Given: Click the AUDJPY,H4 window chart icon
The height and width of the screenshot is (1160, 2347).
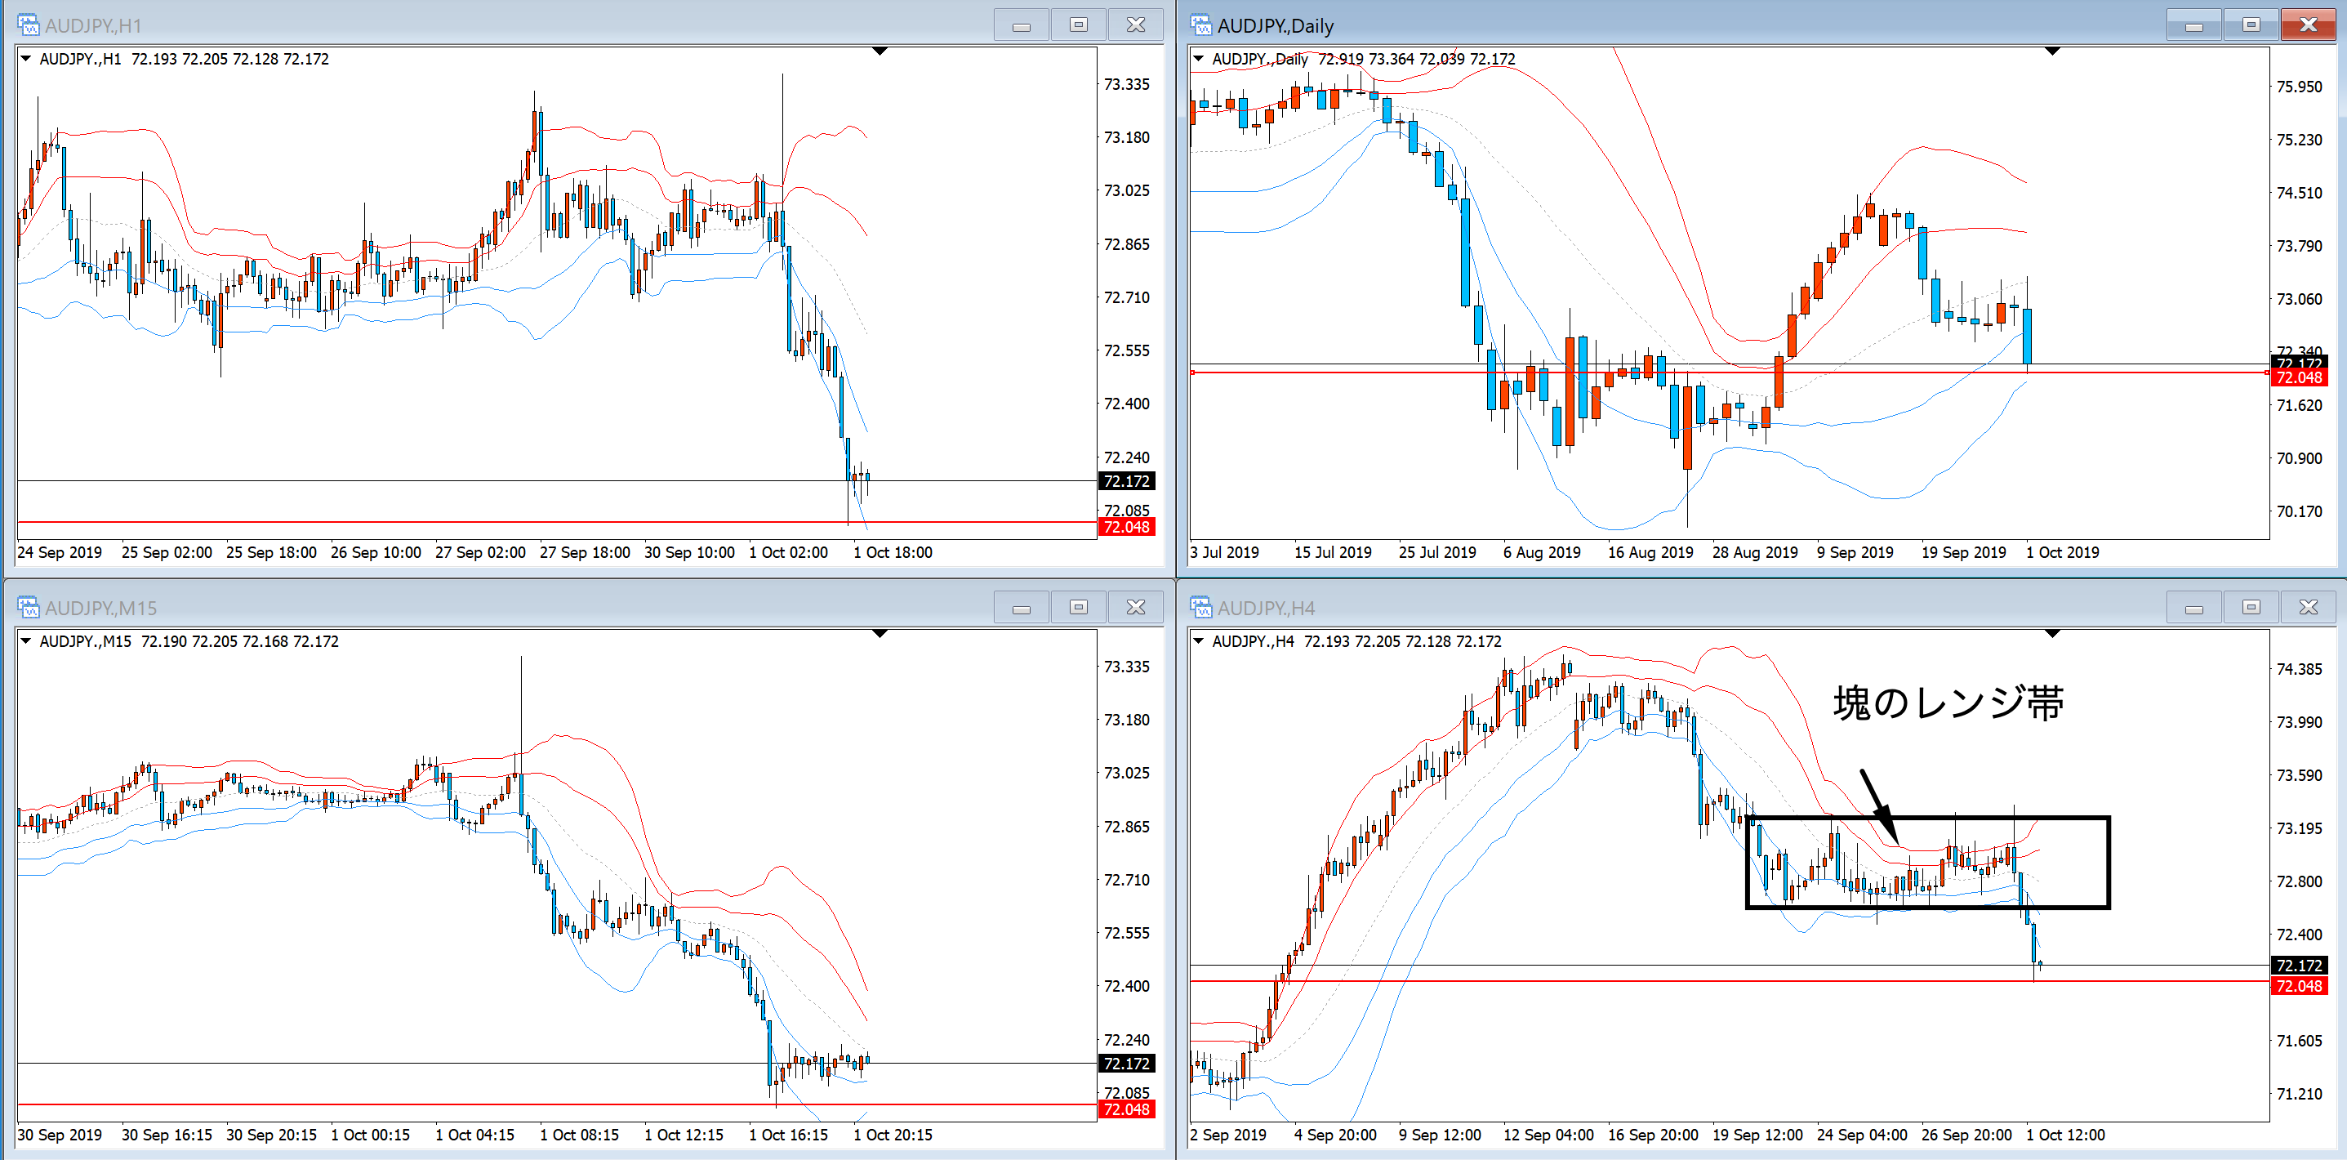Looking at the screenshot, I should point(1200,607).
